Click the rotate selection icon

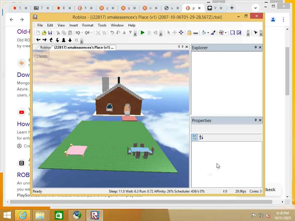(x=112, y=33)
